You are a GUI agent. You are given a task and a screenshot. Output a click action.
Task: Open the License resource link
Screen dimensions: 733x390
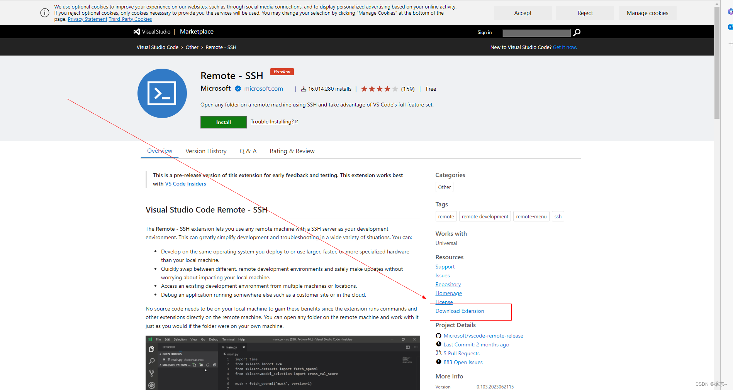(444, 302)
